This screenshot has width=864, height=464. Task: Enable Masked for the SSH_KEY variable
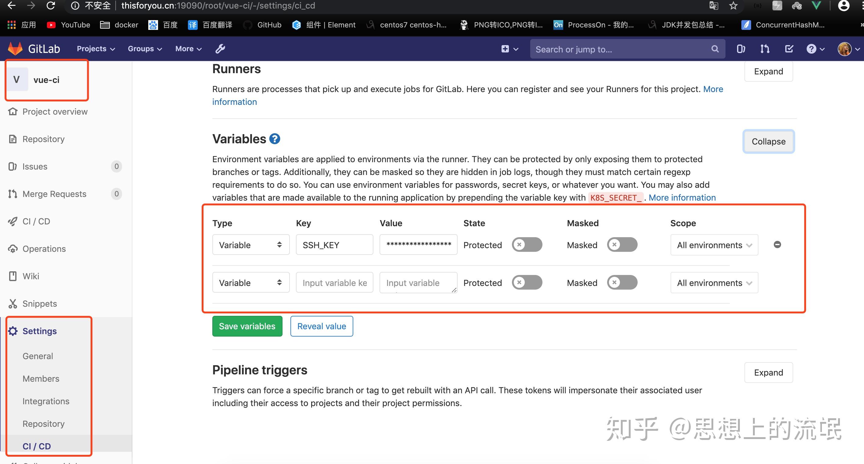(622, 245)
